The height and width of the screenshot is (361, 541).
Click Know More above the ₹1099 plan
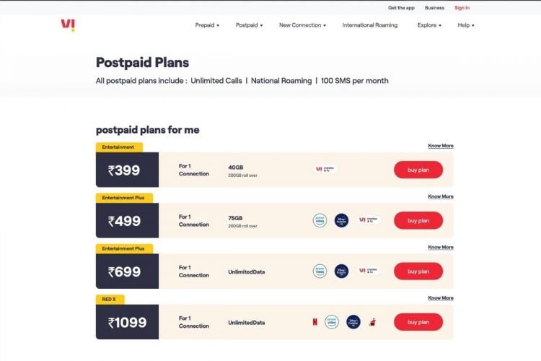point(441,298)
